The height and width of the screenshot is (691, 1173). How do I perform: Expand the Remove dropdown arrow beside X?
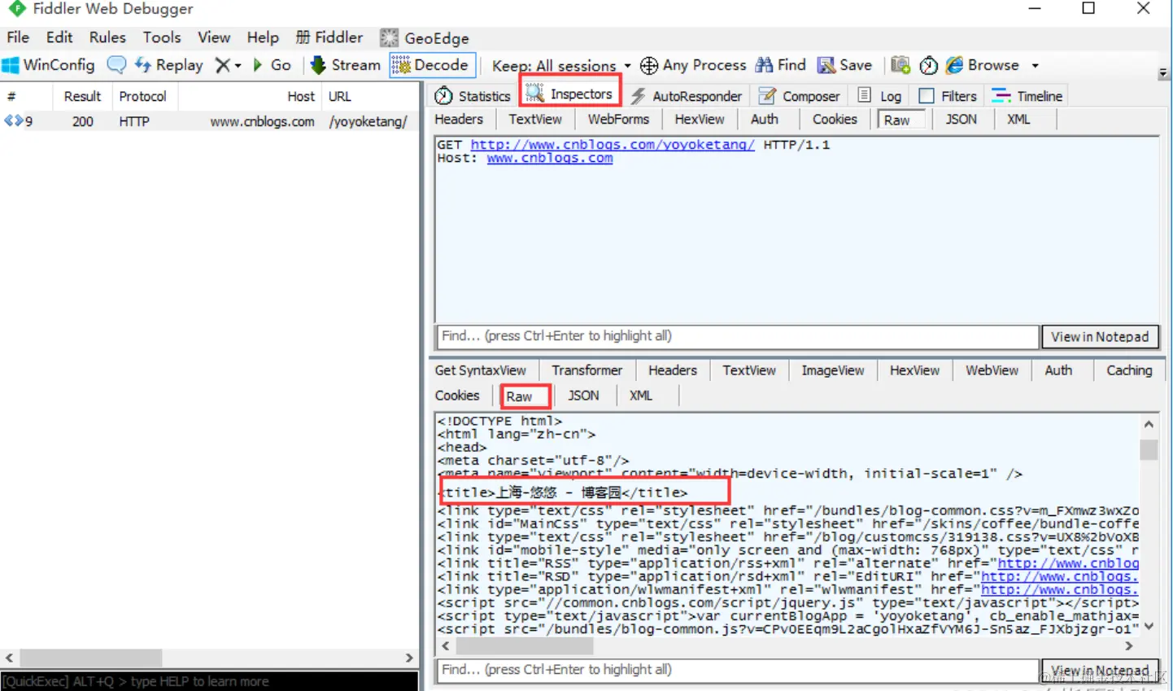coord(238,66)
